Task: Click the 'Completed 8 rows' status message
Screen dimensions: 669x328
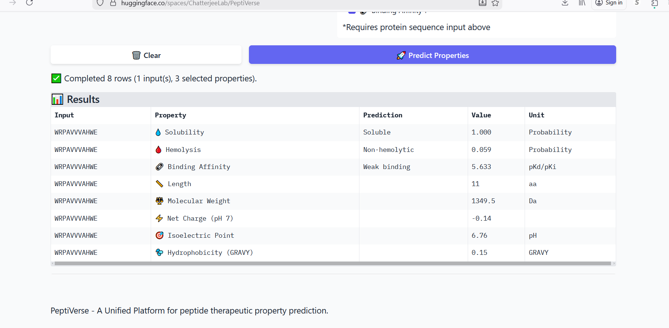Action: (x=160, y=78)
